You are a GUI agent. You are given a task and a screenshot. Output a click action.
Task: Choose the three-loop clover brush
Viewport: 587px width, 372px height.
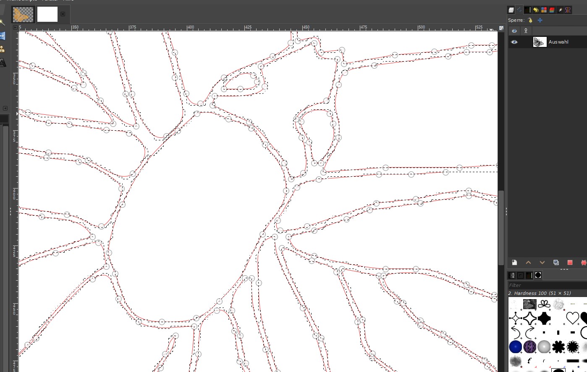coord(544,304)
